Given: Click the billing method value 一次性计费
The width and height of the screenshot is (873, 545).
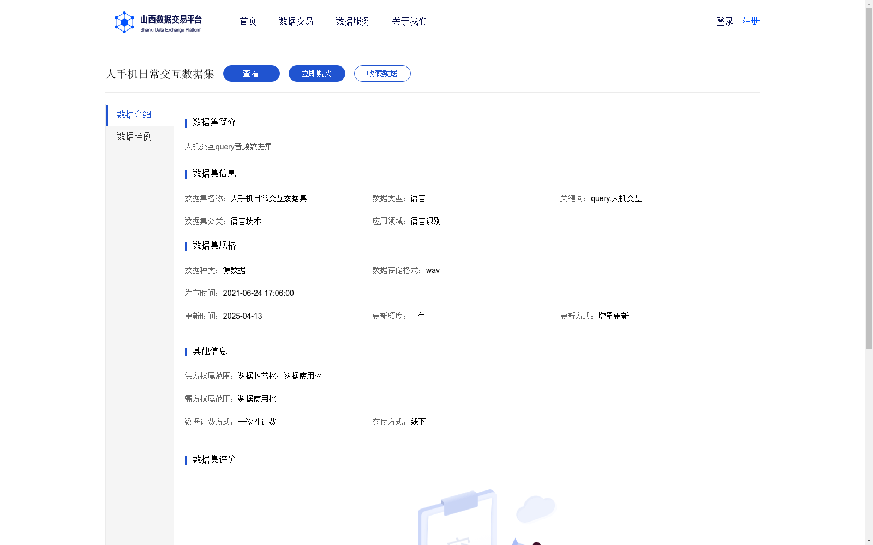Looking at the screenshot, I should [x=257, y=422].
